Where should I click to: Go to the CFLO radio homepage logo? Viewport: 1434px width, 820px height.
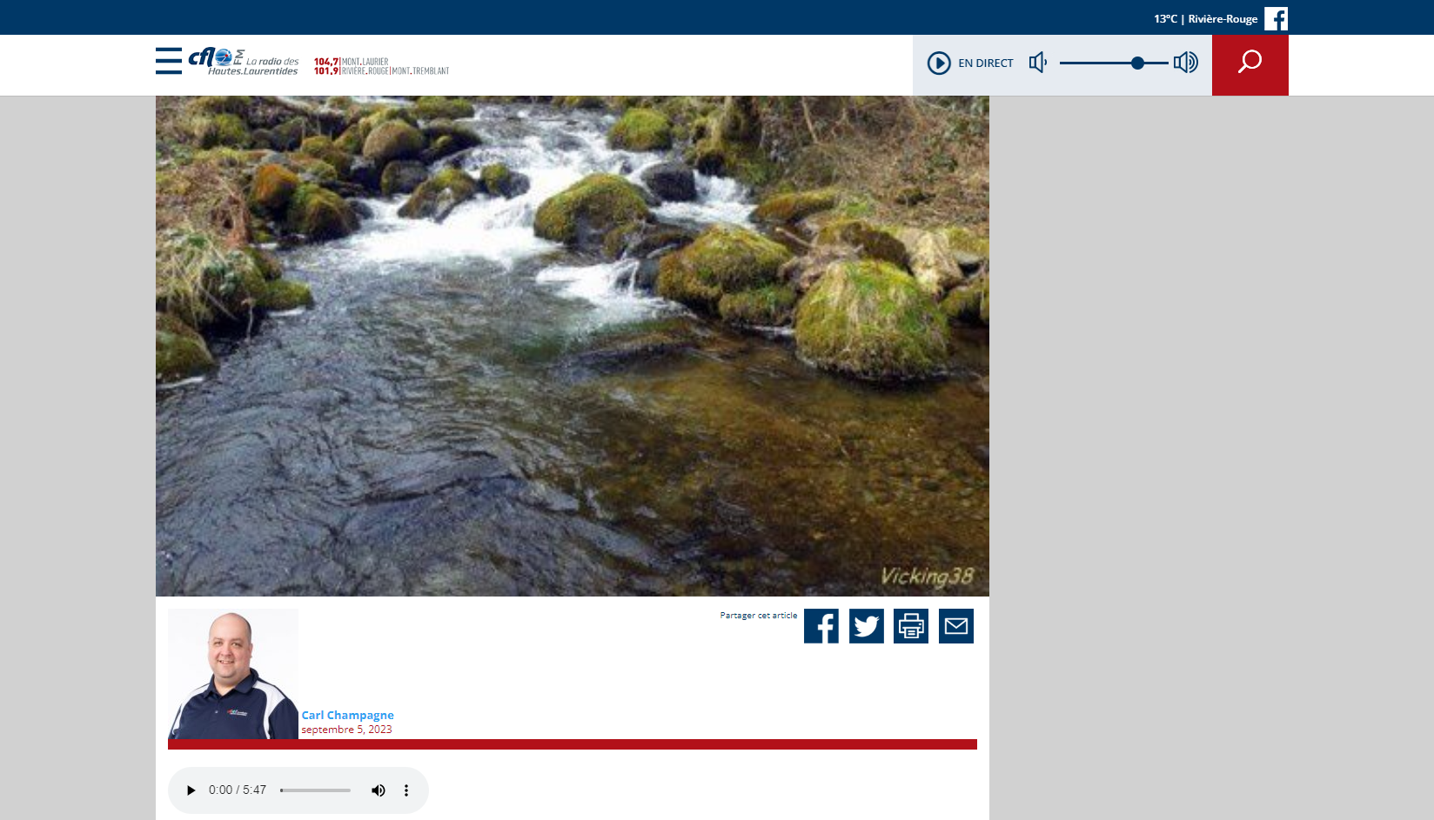(x=244, y=61)
